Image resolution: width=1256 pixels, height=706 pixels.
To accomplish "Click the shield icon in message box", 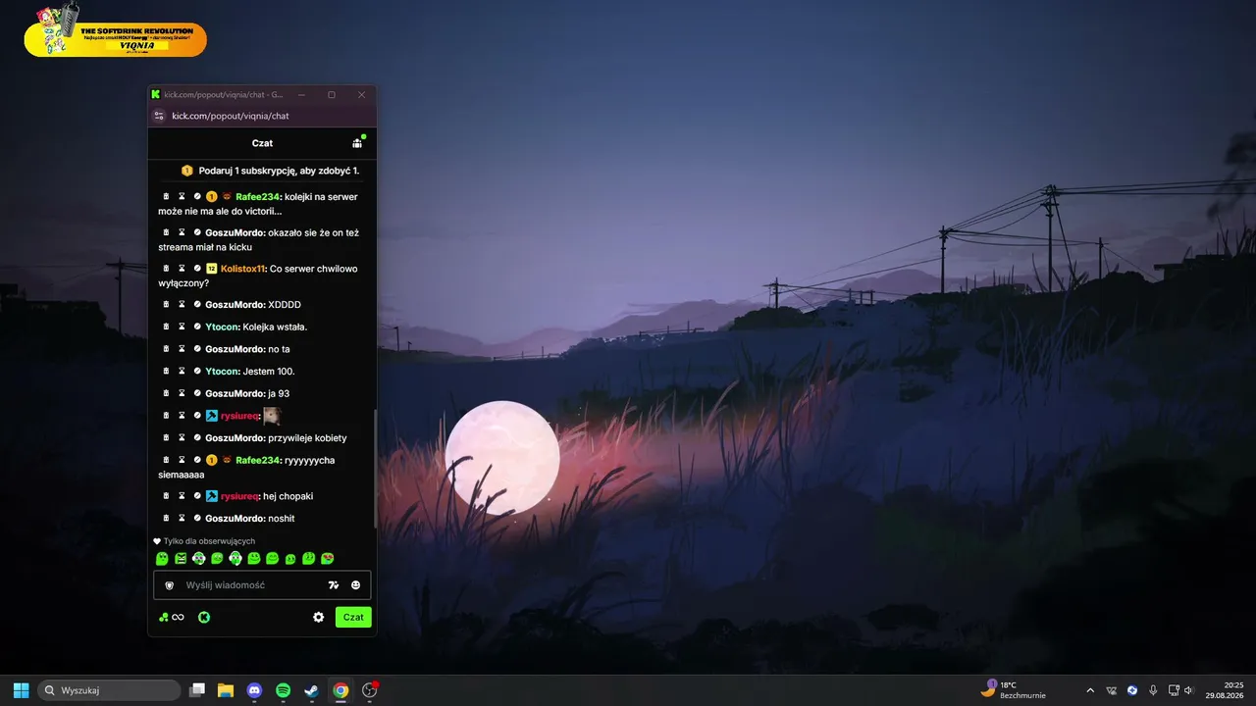I will pyautogui.click(x=169, y=585).
